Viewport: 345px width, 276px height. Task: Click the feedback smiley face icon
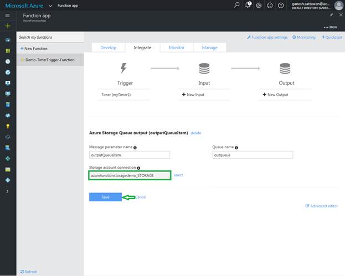[270, 5]
